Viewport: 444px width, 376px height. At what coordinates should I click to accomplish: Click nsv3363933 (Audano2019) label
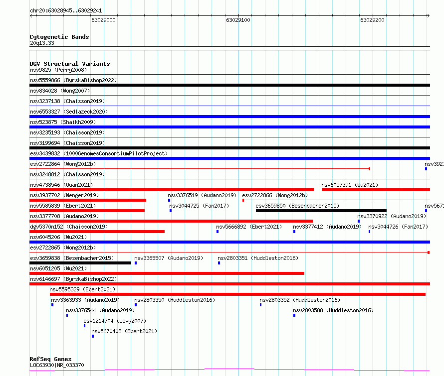pyautogui.click(x=85, y=300)
